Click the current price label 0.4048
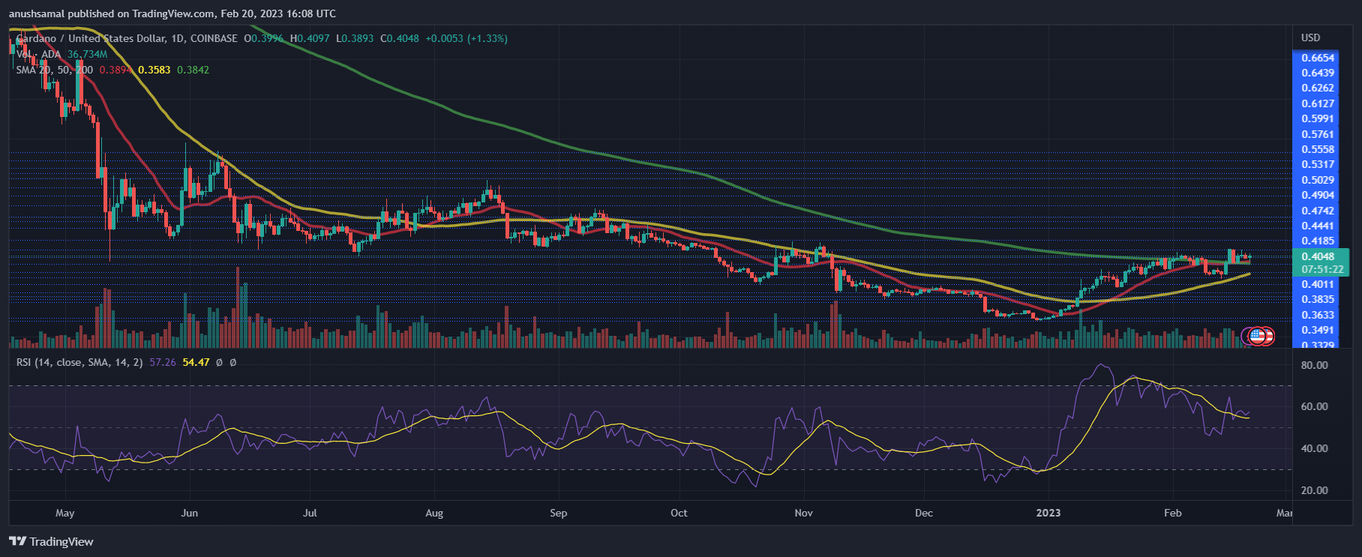This screenshot has width=1362, height=557. tap(1318, 256)
